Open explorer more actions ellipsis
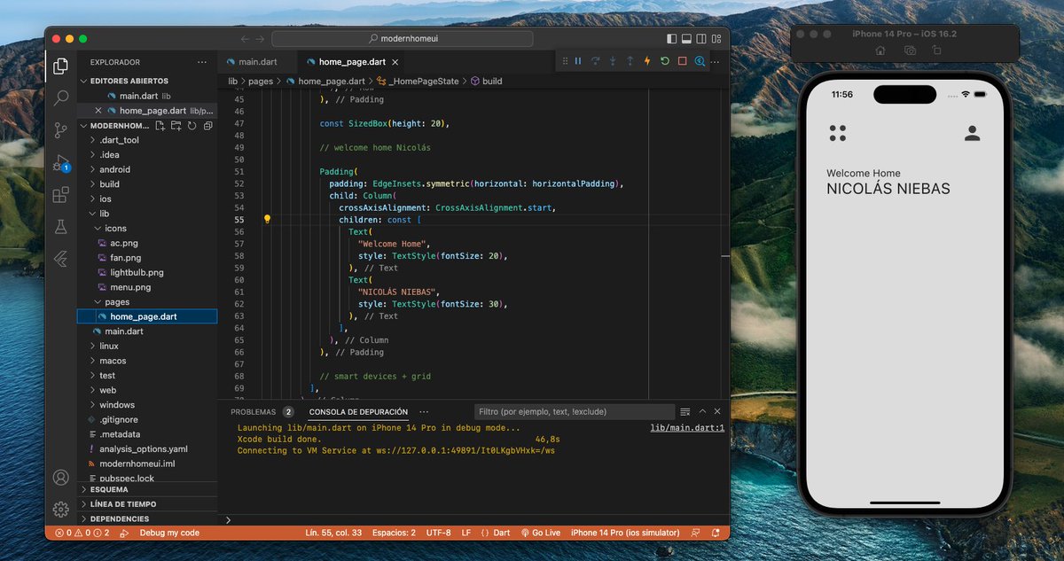Viewport: 1064px width, 561px height. coord(202,62)
